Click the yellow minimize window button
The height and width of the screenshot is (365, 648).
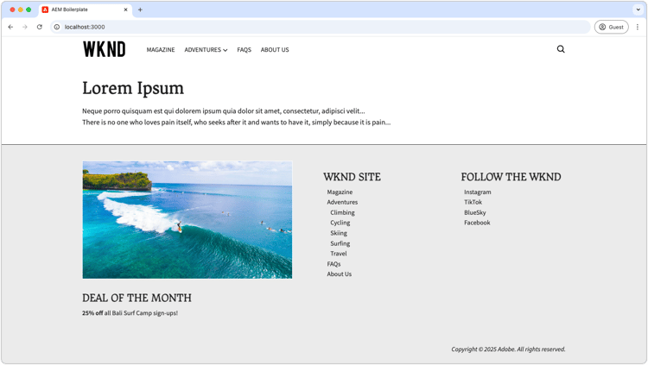point(20,9)
